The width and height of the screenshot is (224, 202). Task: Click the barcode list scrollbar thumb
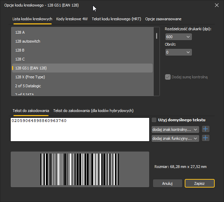pos(156,36)
